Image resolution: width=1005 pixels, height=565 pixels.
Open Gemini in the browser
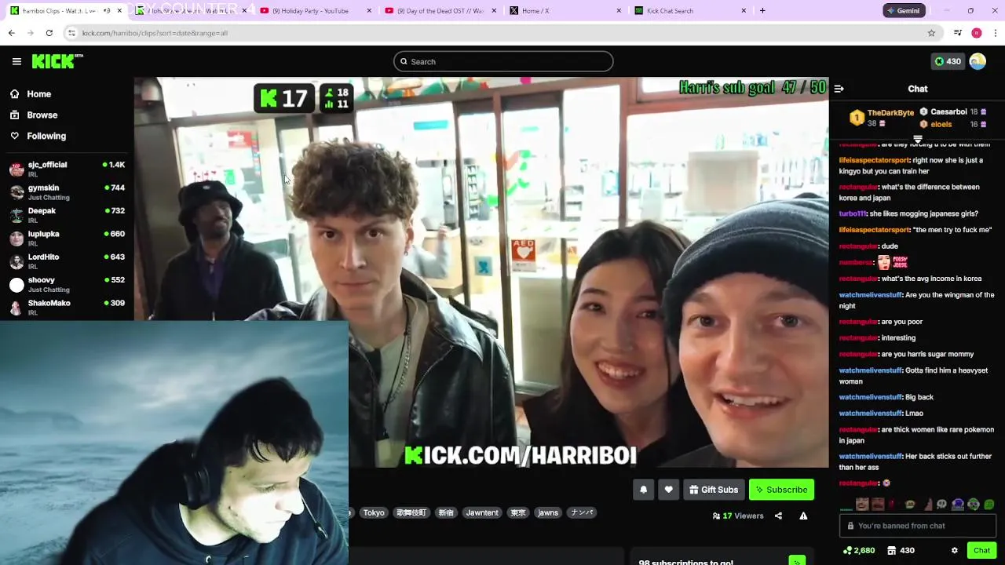904,11
